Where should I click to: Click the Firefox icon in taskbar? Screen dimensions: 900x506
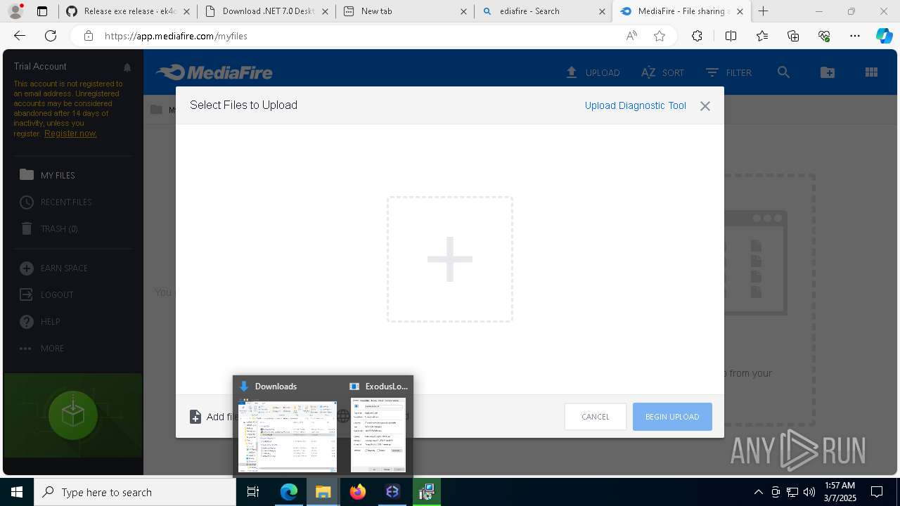pyautogui.click(x=358, y=492)
